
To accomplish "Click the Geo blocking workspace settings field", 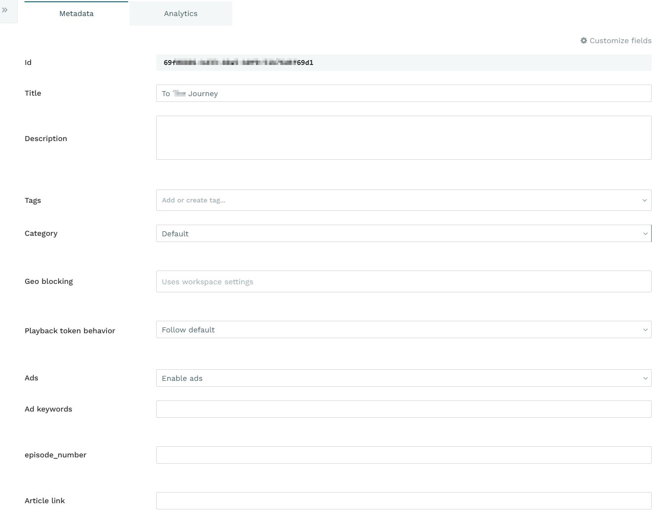I will [x=404, y=282].
